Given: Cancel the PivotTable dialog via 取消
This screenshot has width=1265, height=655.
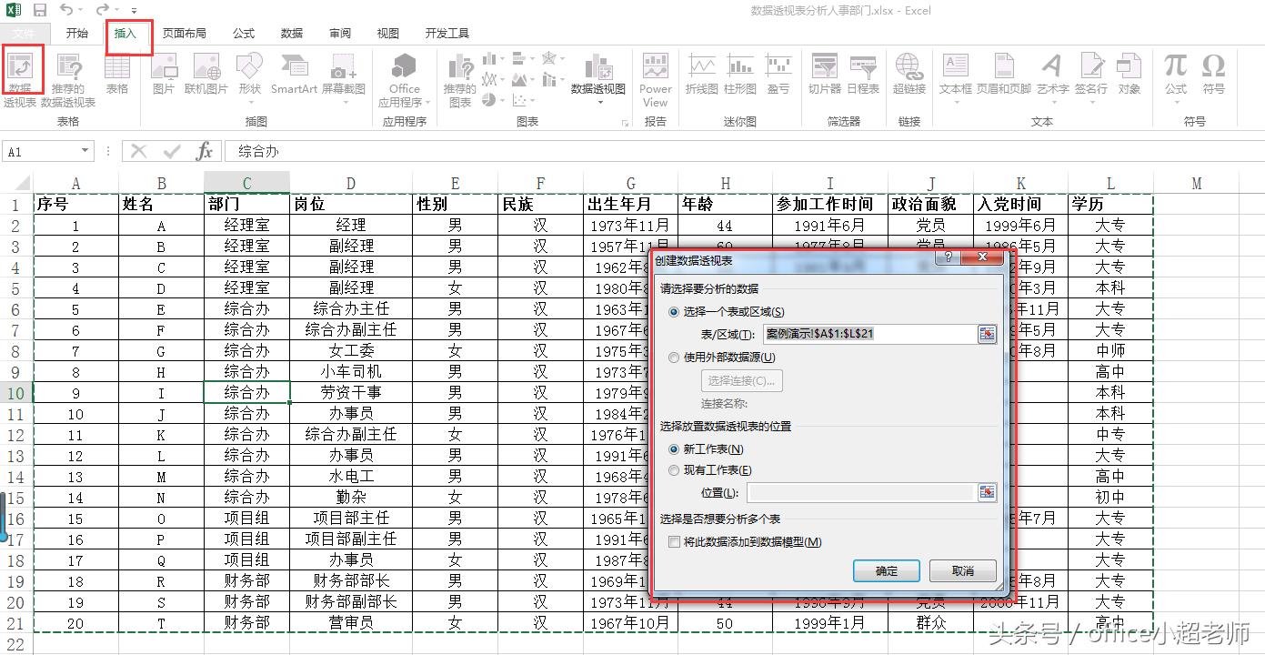Looking at the screenshot, I should pyautogui.click(x=962, y=570).
